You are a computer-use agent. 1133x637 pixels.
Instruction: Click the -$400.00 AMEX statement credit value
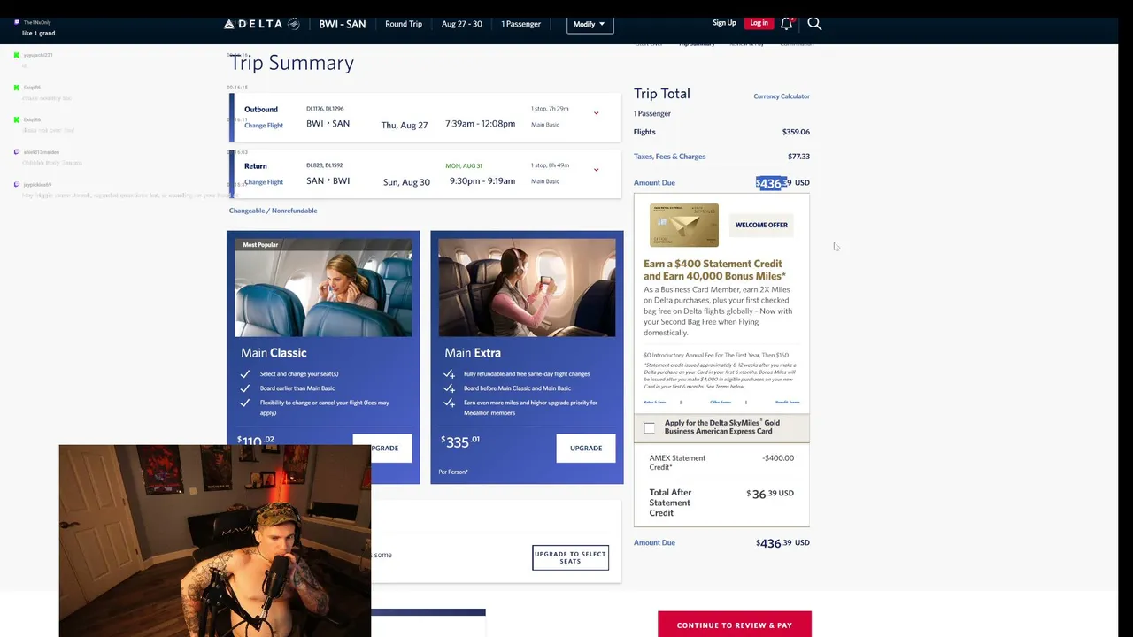click(778, 458)
